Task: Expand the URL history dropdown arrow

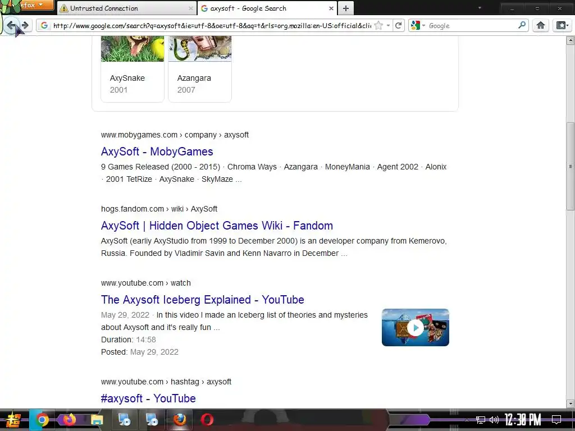Action: [388, 25]
